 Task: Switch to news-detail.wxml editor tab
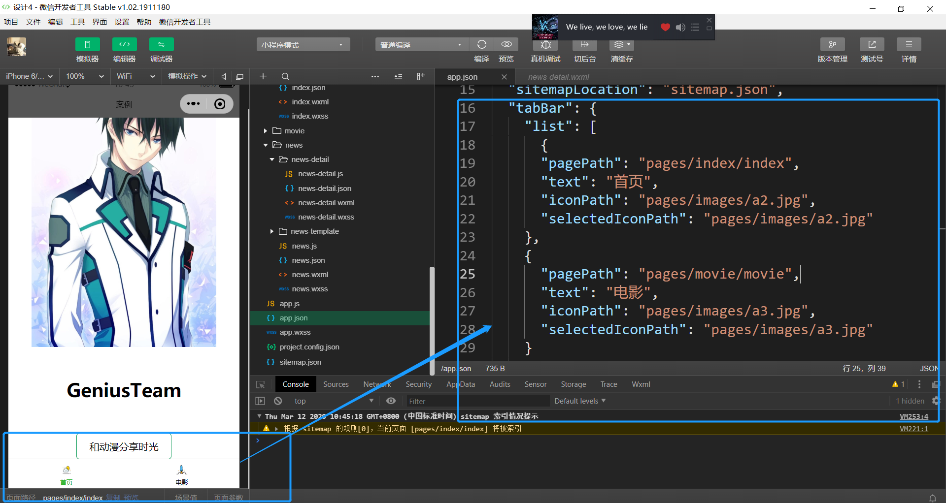pos(558,77)
